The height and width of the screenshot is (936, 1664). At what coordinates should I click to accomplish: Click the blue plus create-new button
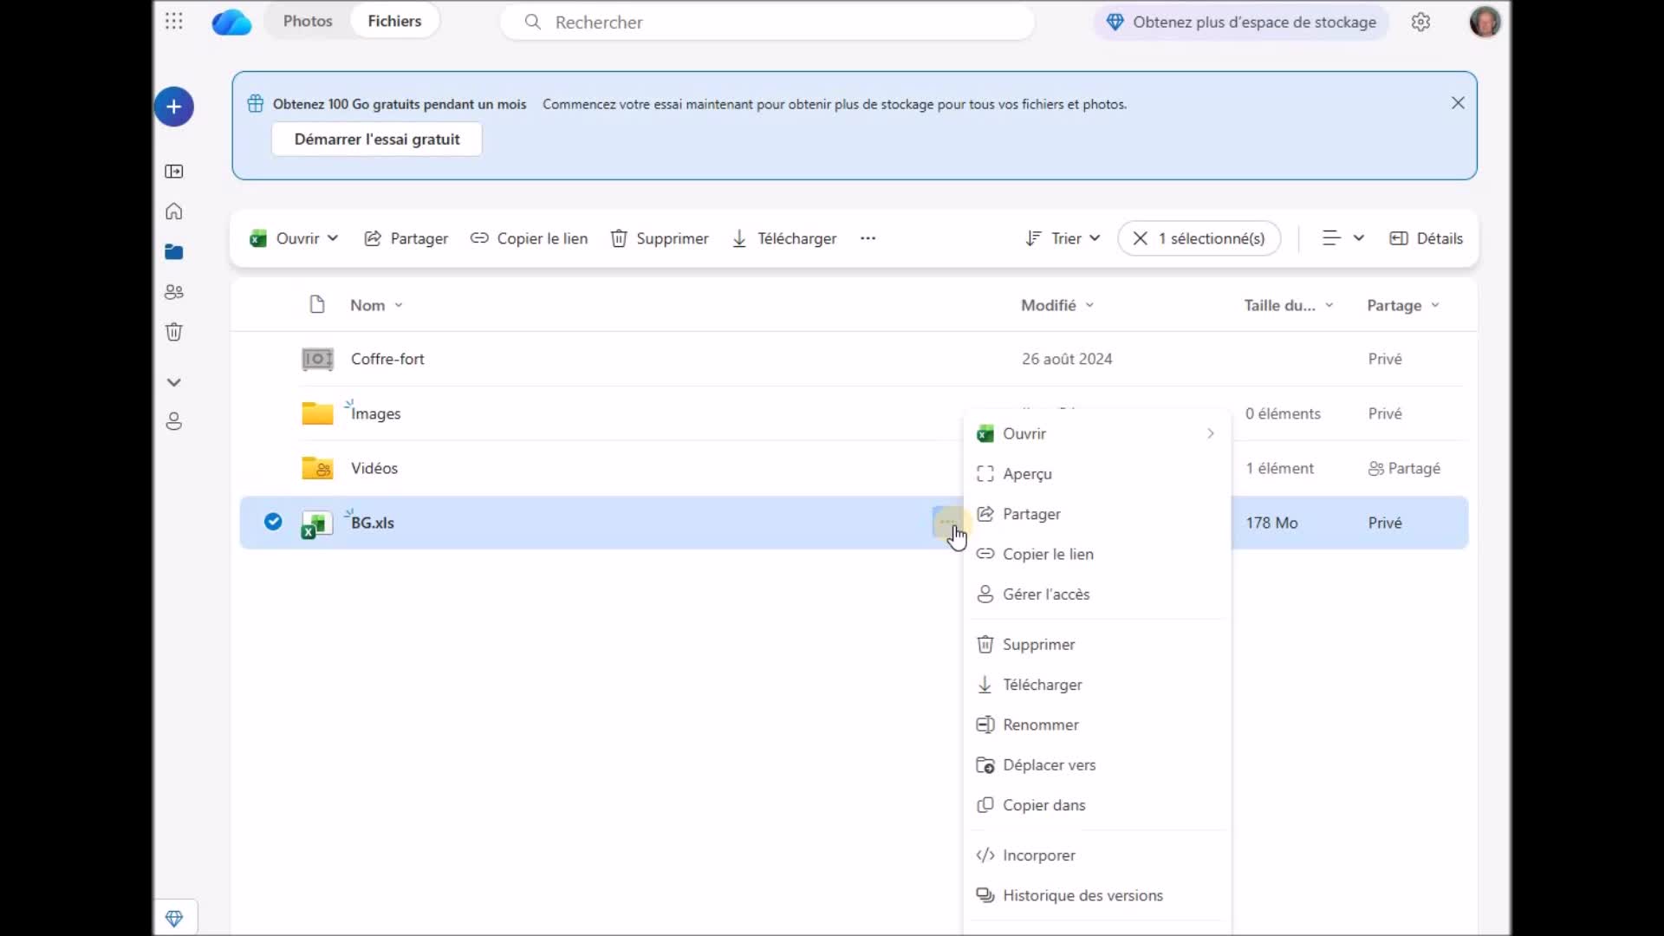pos(173,107)
